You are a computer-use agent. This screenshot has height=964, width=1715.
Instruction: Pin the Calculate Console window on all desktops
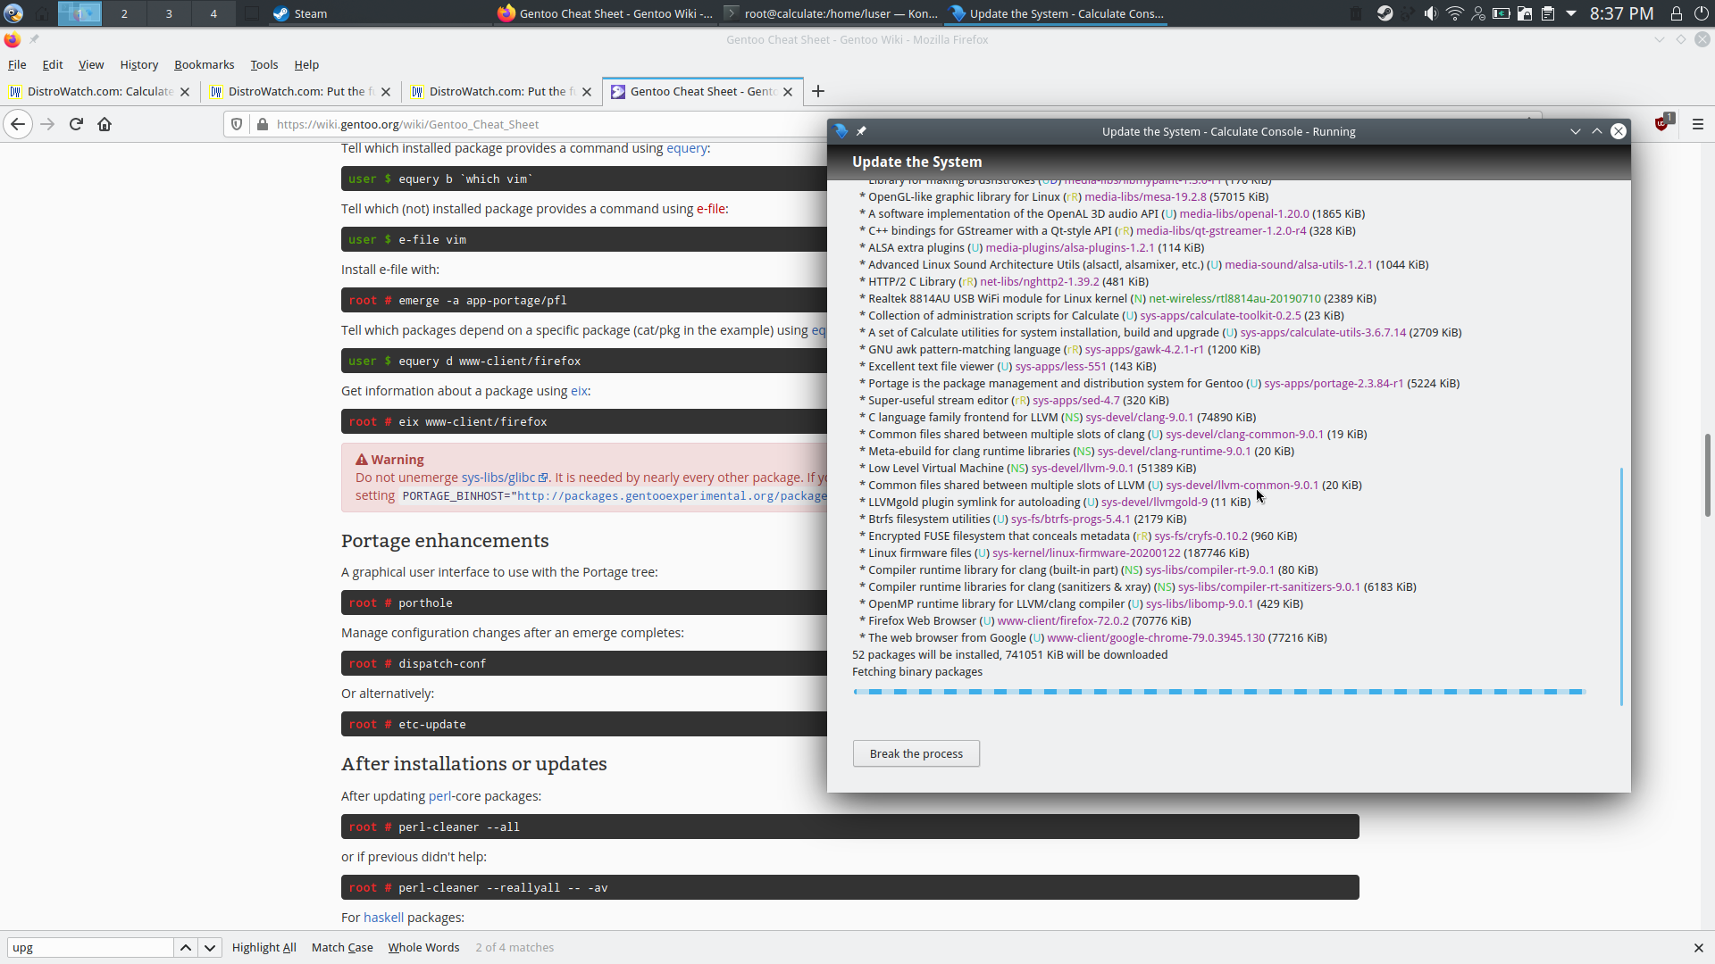pos(861,131)
